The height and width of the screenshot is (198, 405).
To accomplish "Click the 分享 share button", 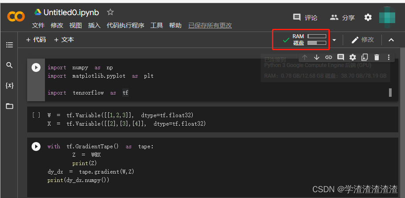I will [343, 18].
